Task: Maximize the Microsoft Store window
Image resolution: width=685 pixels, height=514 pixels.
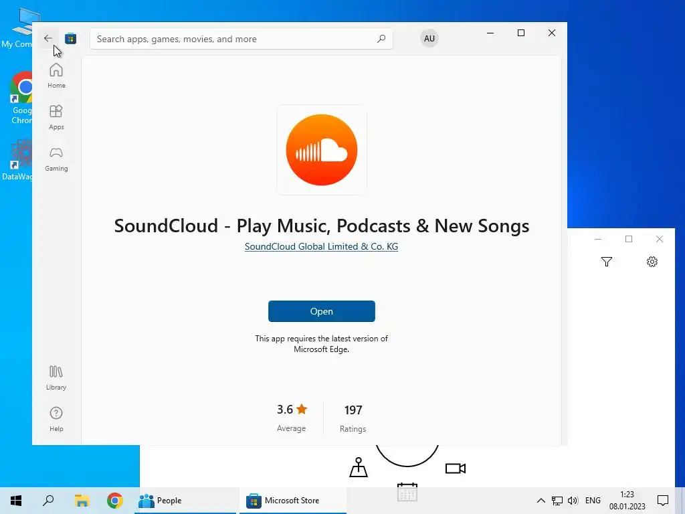Action: coord(520,33)
